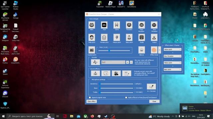The image size is (213, 119).
Task: Enable Apply effects to Music/Sound/Text2Speech checkbox
Action: (x=126, y=98)
